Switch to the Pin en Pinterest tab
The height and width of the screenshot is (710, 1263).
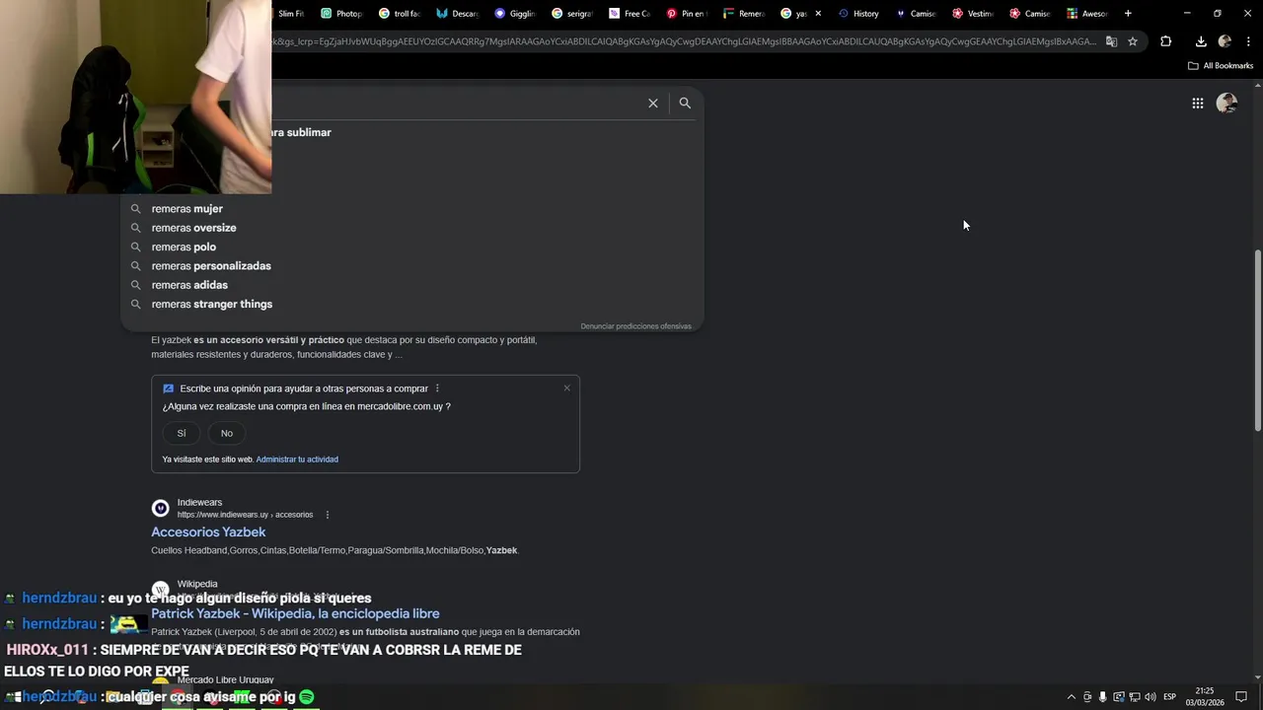[686, 14]
